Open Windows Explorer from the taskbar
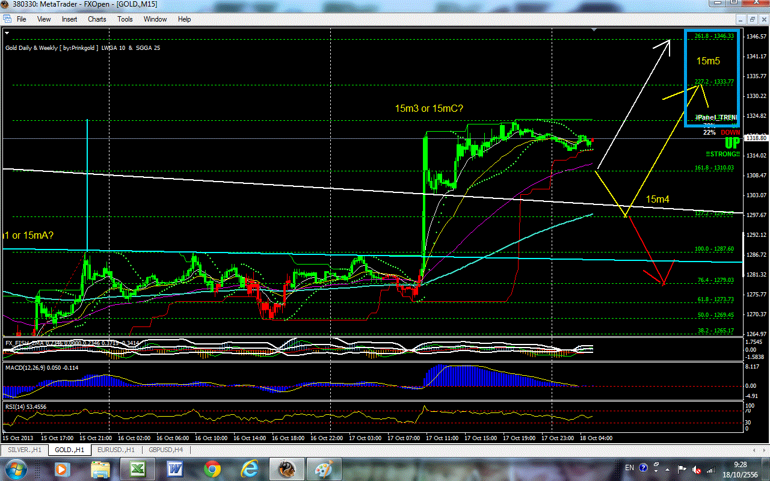This screenshot has height=481, width=770. (100, 468)
